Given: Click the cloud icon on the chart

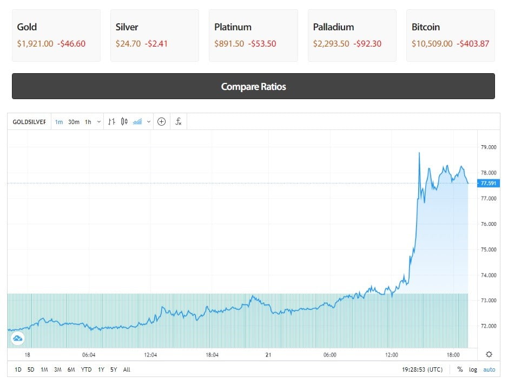Looking at the screenshot, I should tap(17, 339).
